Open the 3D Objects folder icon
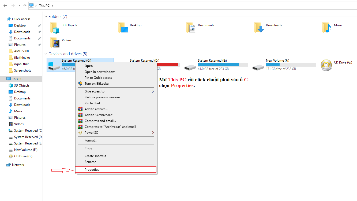Viewport: 357px width, 201px height. 55,28
